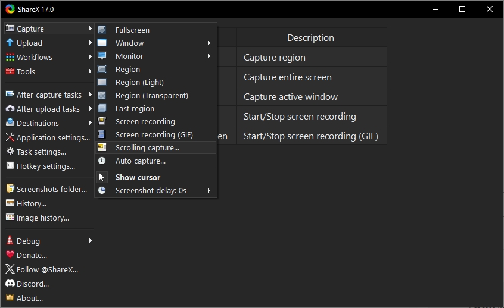Screen dimensions: 504x308
Task: Choose Scrolling capture... menu entry
Action: (156, 147)
